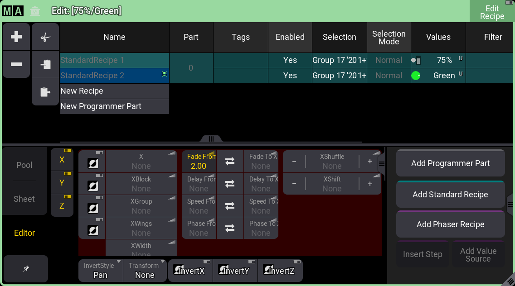Click the Delay From X None field

pos(199,184)
